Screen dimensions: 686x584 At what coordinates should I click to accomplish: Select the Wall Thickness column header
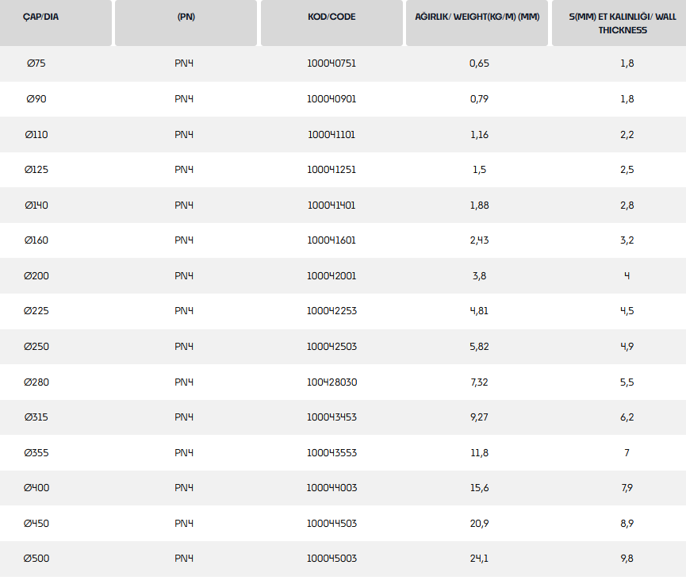pos(623,23)
